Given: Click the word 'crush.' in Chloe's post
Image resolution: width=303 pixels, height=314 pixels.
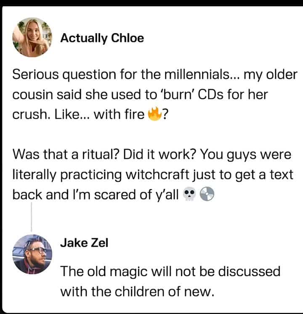Looking at the screenshot, I should 32,114.
